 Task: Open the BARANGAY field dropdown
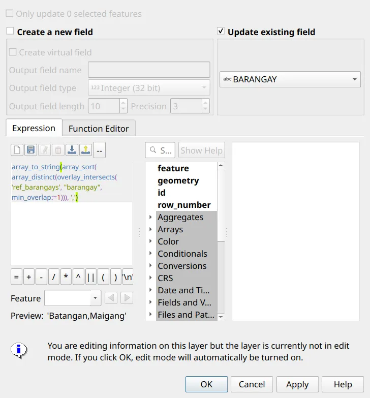(290, 79)
